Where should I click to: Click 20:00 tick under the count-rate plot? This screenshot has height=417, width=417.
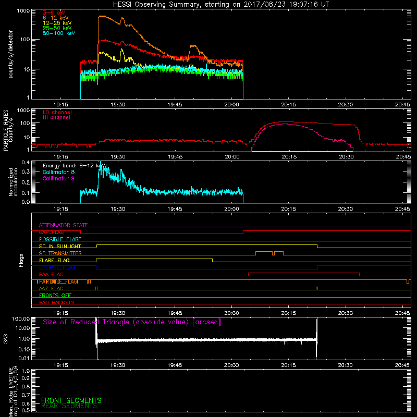tap(231, 105)
